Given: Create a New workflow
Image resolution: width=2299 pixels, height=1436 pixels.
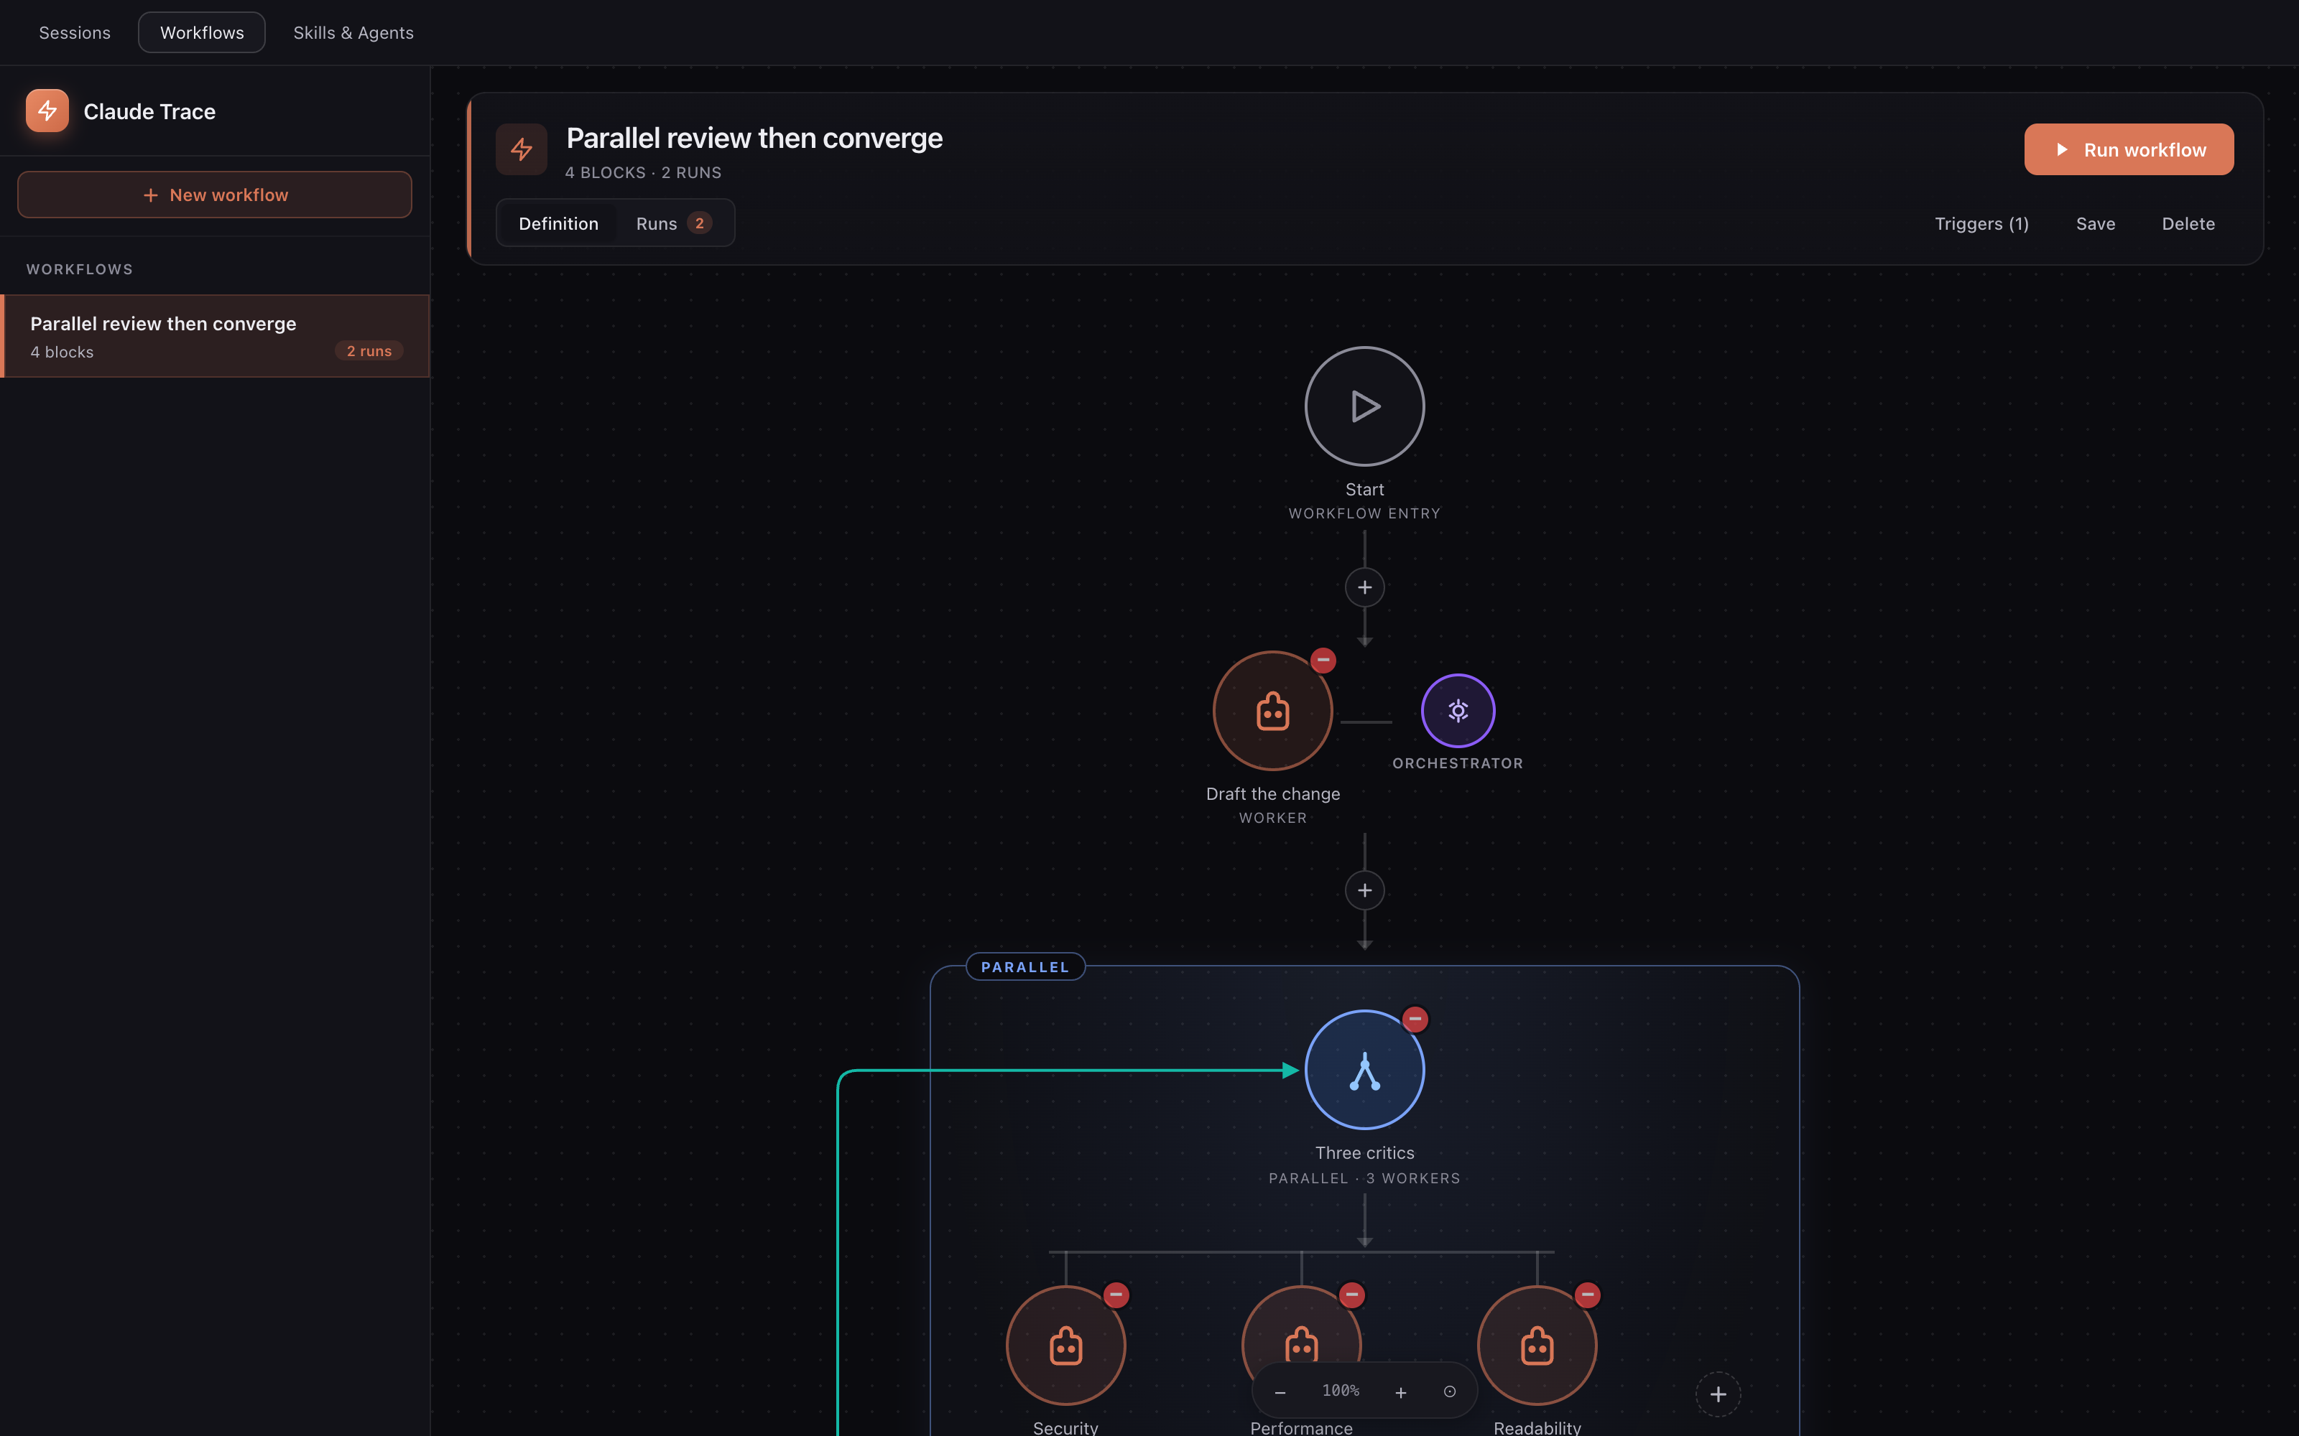Looking at the screenshot, I should [x=215, y=195].
